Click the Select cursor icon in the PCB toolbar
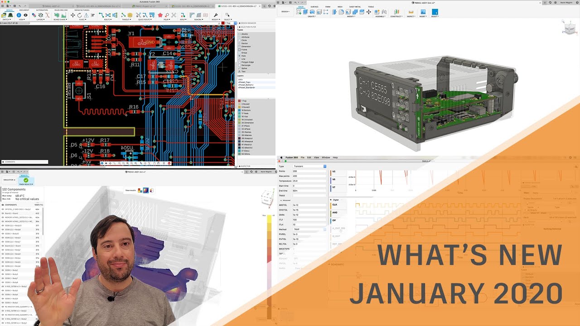Viewport: 580px width, 326px height. (x=227, y=15)
